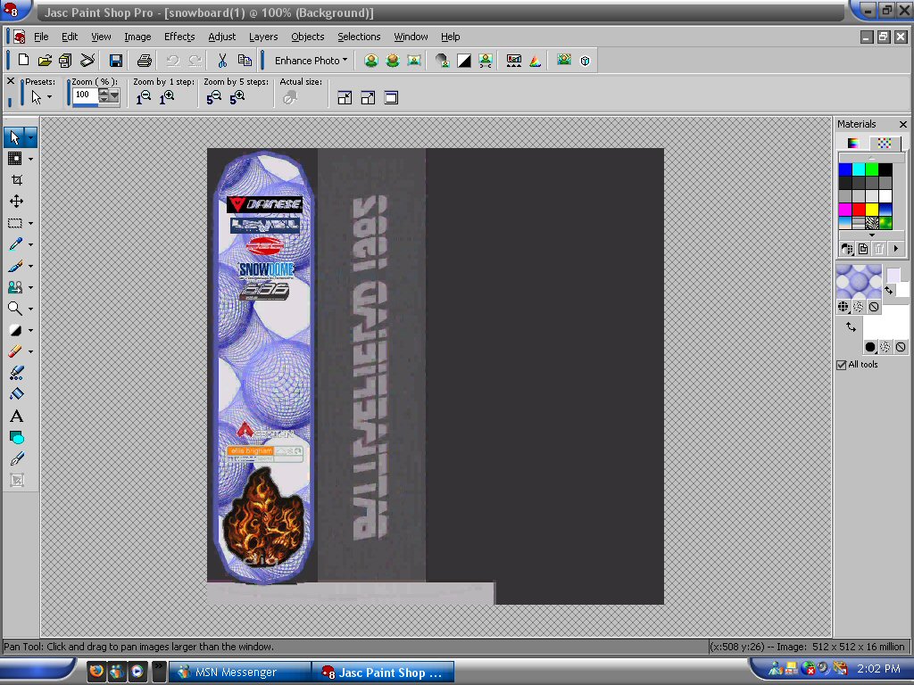The width and height of the screenshot is (914, 685).
Task: Open the Enhance Photo dropdown
Action: pyautogui.click(x=311, y=60)
